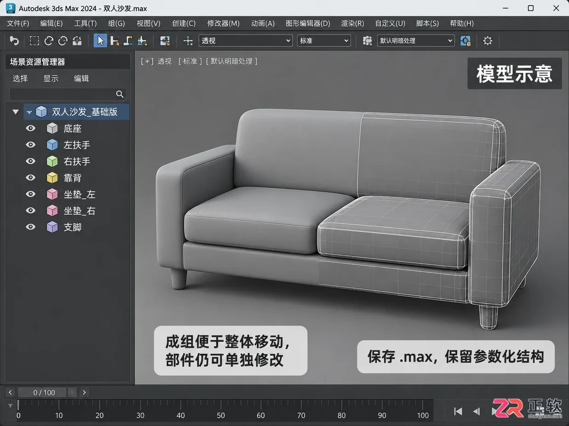This screenshot has height=426, width=569.
Task: Click frame 50 on the timeline ruler
Action: [221, 415]
